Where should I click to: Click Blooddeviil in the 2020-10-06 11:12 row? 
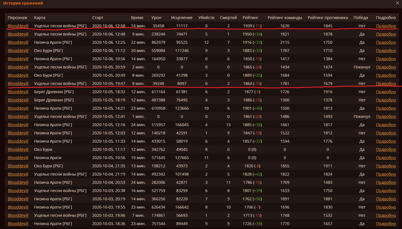18,51
